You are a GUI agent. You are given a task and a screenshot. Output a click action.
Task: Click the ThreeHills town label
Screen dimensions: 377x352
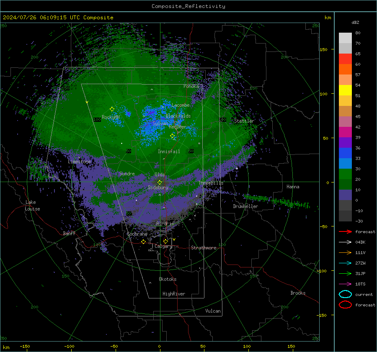211,183
